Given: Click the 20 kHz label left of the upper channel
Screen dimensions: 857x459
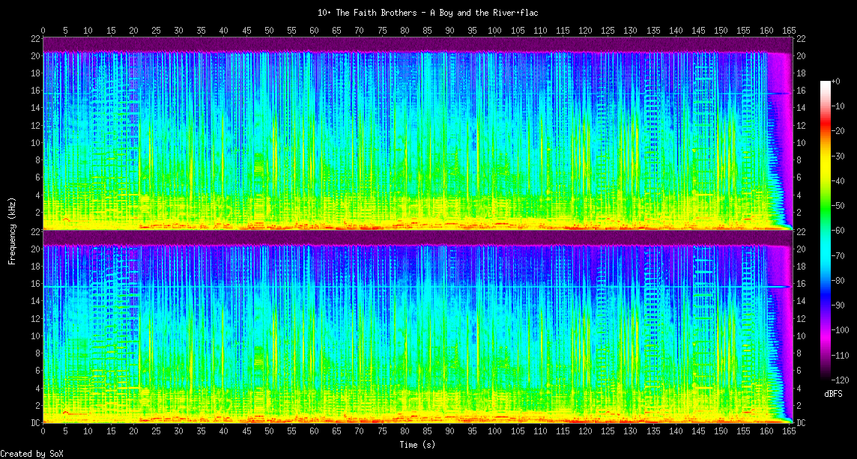Looking at the screenshot, I should (x=35, y=56).
